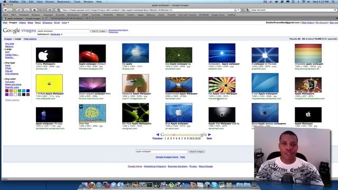
Task: Open the Help menu
Action: coord(99,2)
